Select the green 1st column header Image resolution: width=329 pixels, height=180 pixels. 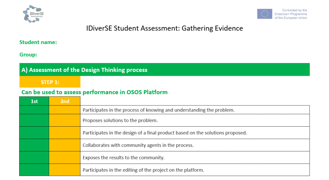point(34,101)
